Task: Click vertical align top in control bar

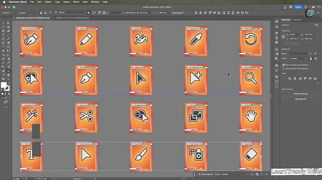Action: 210,12
